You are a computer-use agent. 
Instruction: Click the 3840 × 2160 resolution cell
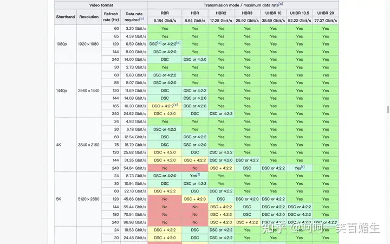[89, 145]
